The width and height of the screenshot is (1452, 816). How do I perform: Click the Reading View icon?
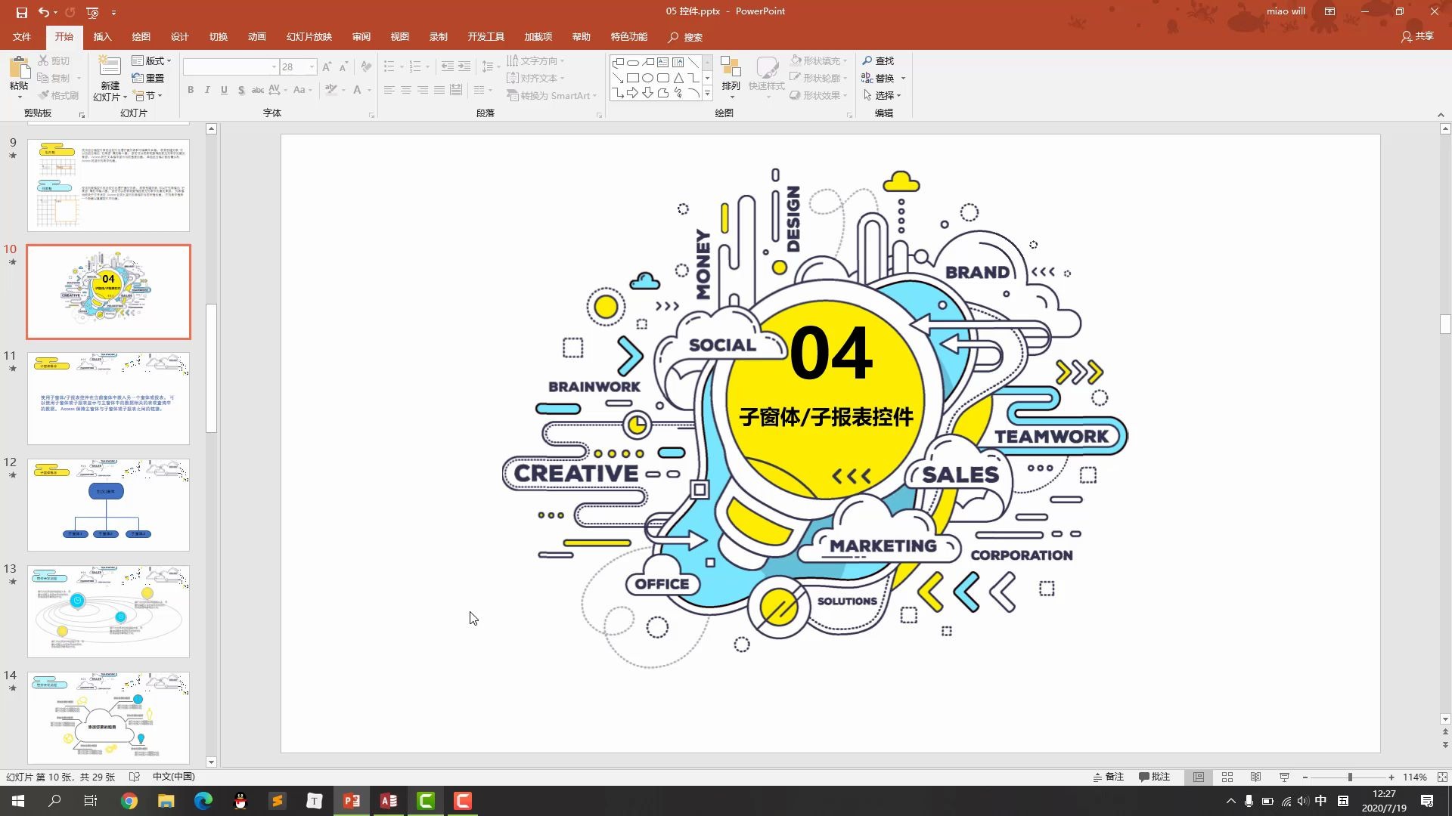(1255, 777)
